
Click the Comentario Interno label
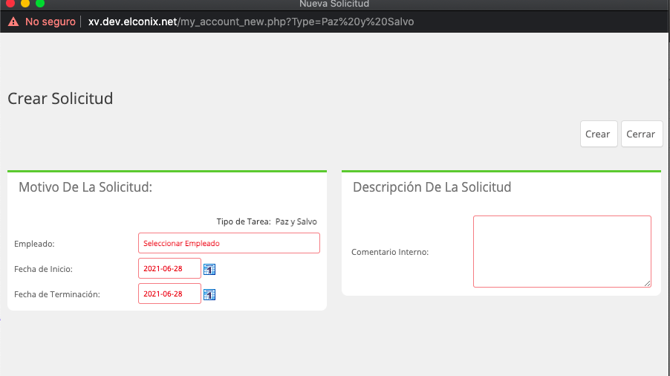[390, 252]
